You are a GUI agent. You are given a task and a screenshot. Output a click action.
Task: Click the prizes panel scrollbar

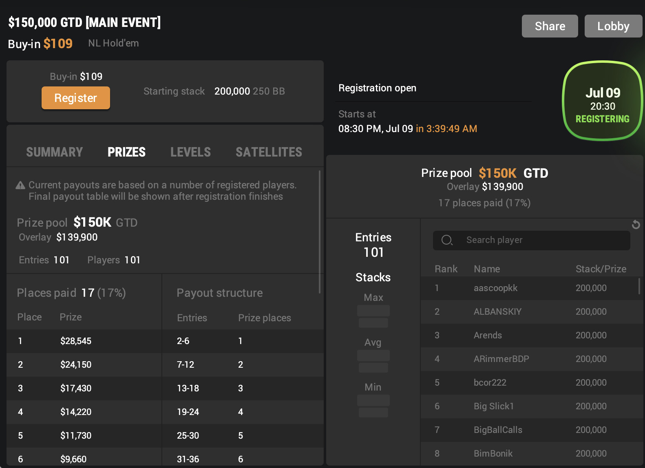[x=320, y=232]
